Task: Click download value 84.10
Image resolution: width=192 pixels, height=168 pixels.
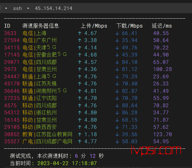Action: coord(129,62)
